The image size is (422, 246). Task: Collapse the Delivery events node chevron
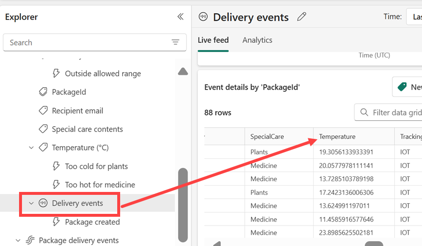[x=31, y=203]
